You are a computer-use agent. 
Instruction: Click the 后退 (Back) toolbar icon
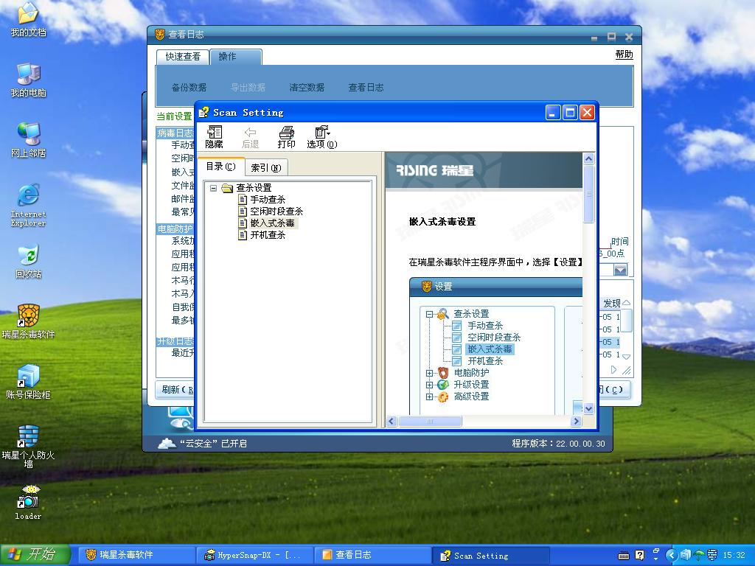pos(250,136)
